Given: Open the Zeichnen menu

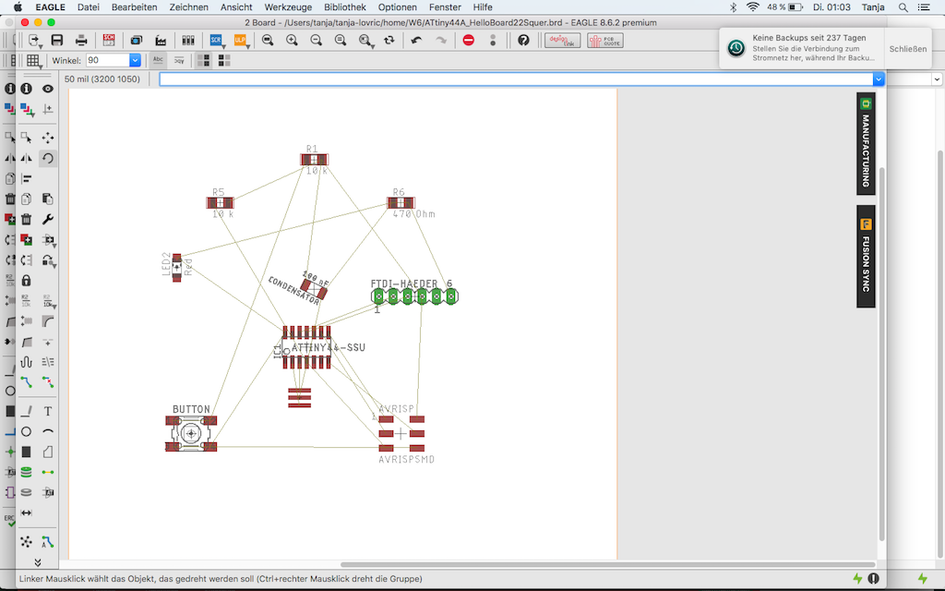Looking at the screenshot, I should point(188,7).
